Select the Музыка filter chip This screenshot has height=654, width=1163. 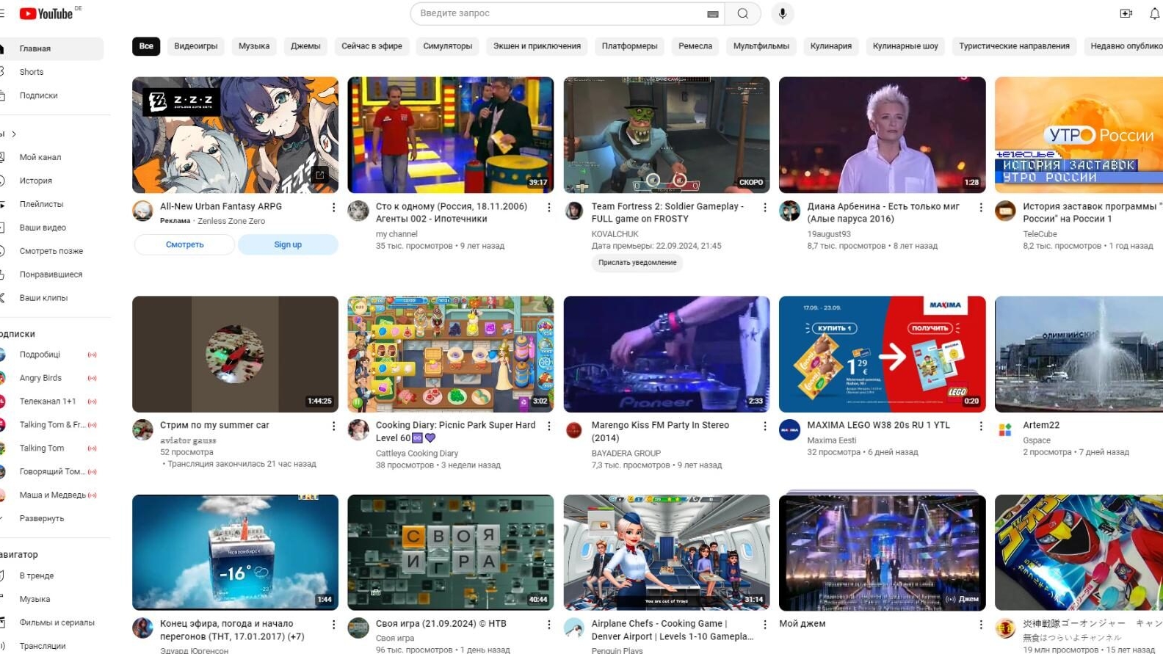254,46
